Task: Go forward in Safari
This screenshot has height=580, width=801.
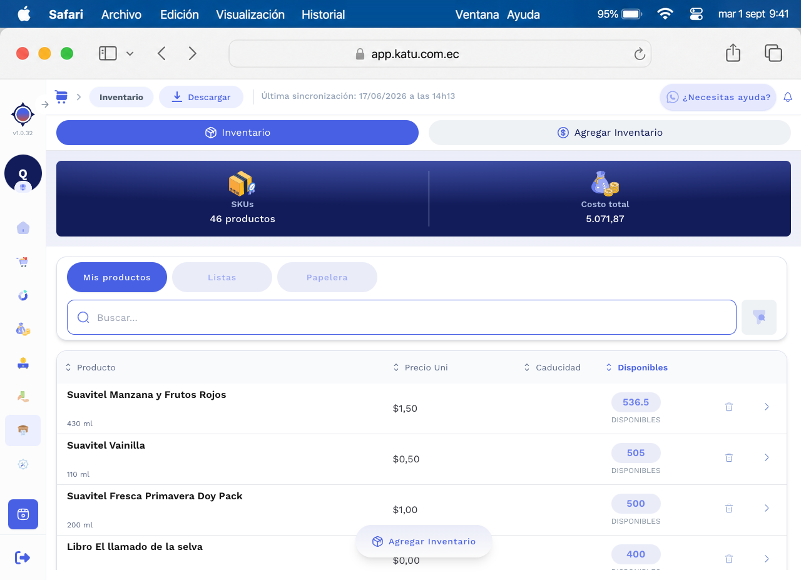Action: [x=193, y=54]
